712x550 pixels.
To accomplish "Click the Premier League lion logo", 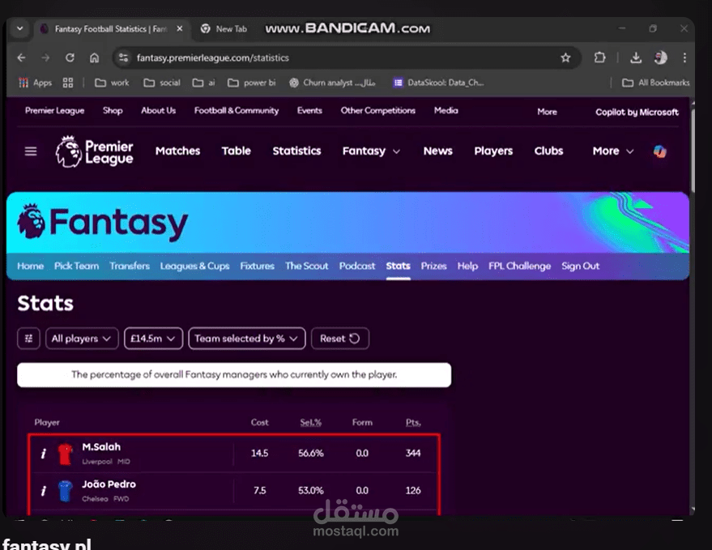I will tap(95, 151).
